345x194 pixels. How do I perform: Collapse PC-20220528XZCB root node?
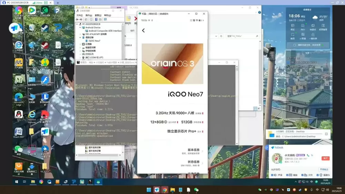(77, 24)
